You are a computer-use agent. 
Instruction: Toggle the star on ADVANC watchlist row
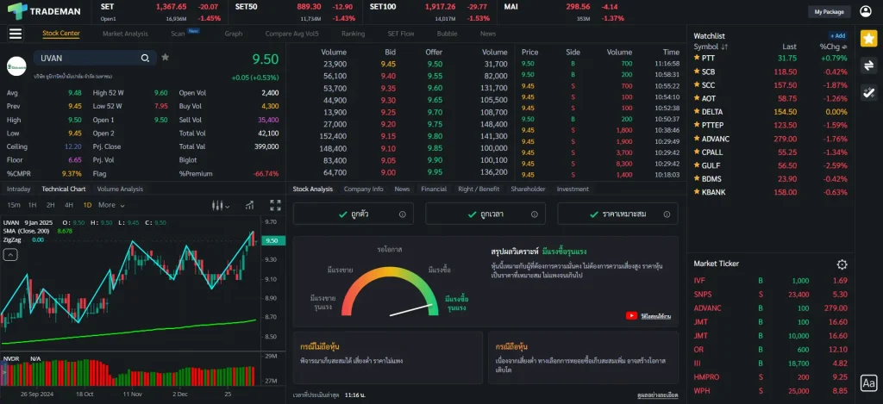[697, 139]
